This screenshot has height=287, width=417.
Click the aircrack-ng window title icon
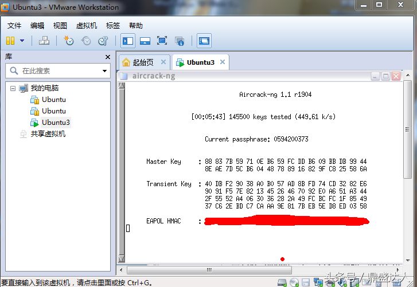pos(124,76)
